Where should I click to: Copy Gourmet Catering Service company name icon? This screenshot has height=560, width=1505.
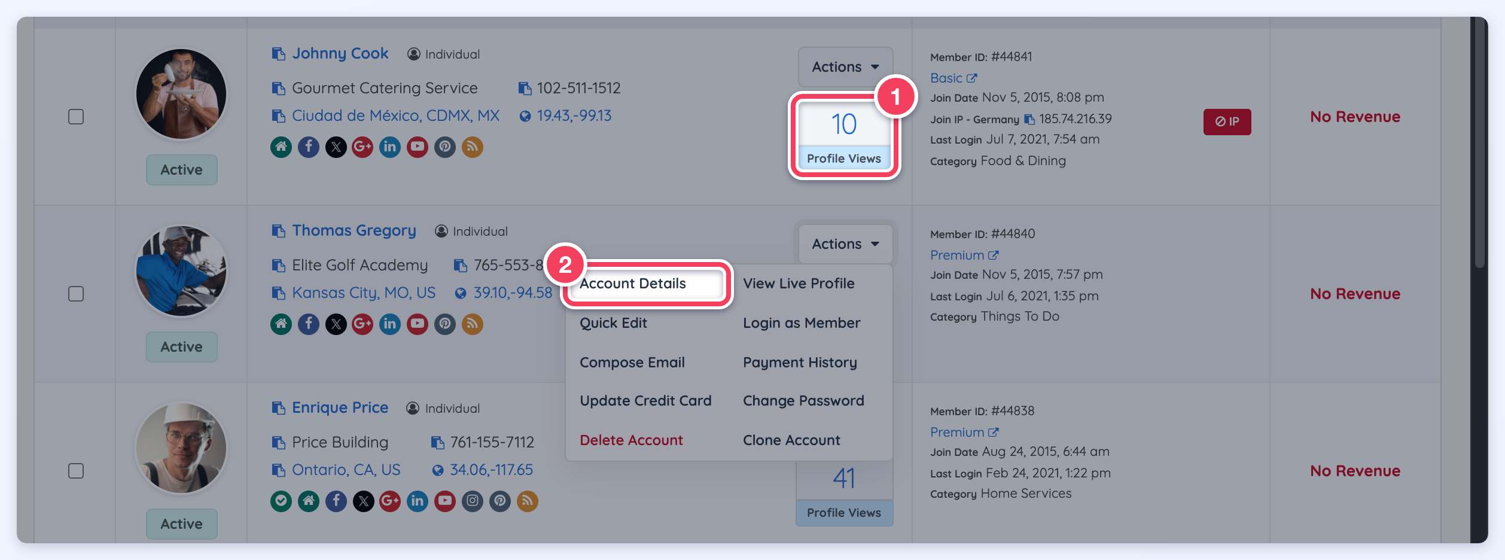pos(278,89)
